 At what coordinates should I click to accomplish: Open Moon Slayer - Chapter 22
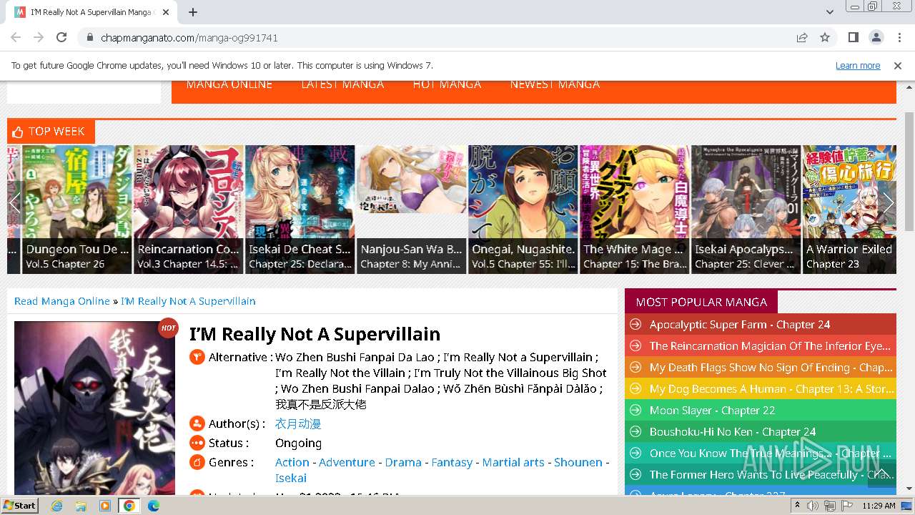(x=712, y=411)
